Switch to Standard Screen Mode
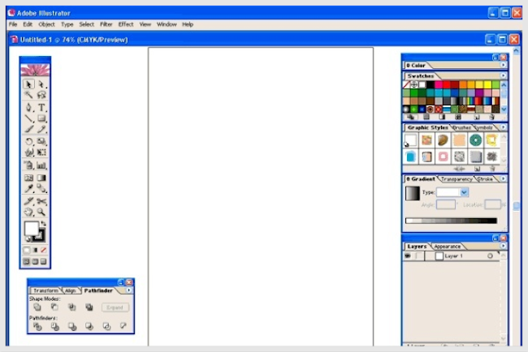Image resolution: width=528 pixels, height=352 pixels. click(27, 261)
